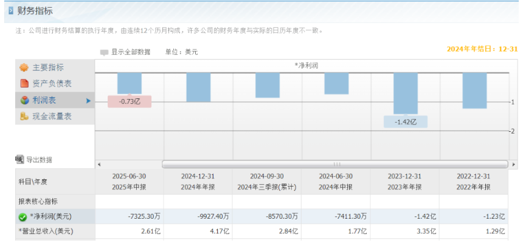Click the 利润表 pie chart icon
The image size is (523, 243).
[x=24, y=100]
